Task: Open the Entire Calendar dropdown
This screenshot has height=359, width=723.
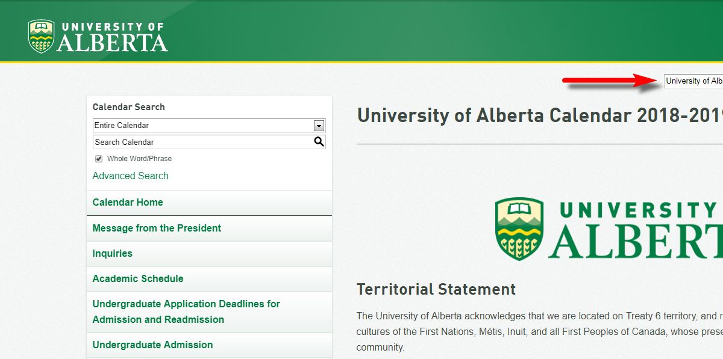Action: (x=209, y=126)
